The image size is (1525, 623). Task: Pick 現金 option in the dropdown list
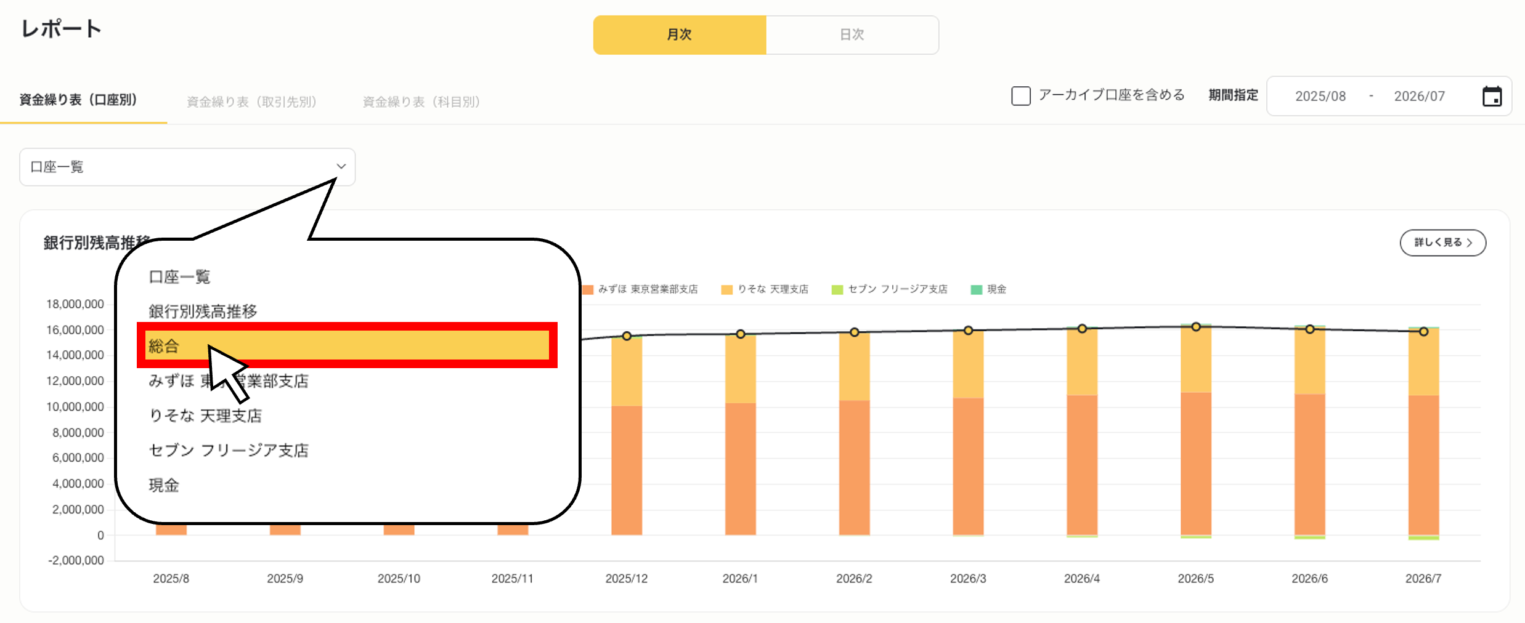point(164,485)
